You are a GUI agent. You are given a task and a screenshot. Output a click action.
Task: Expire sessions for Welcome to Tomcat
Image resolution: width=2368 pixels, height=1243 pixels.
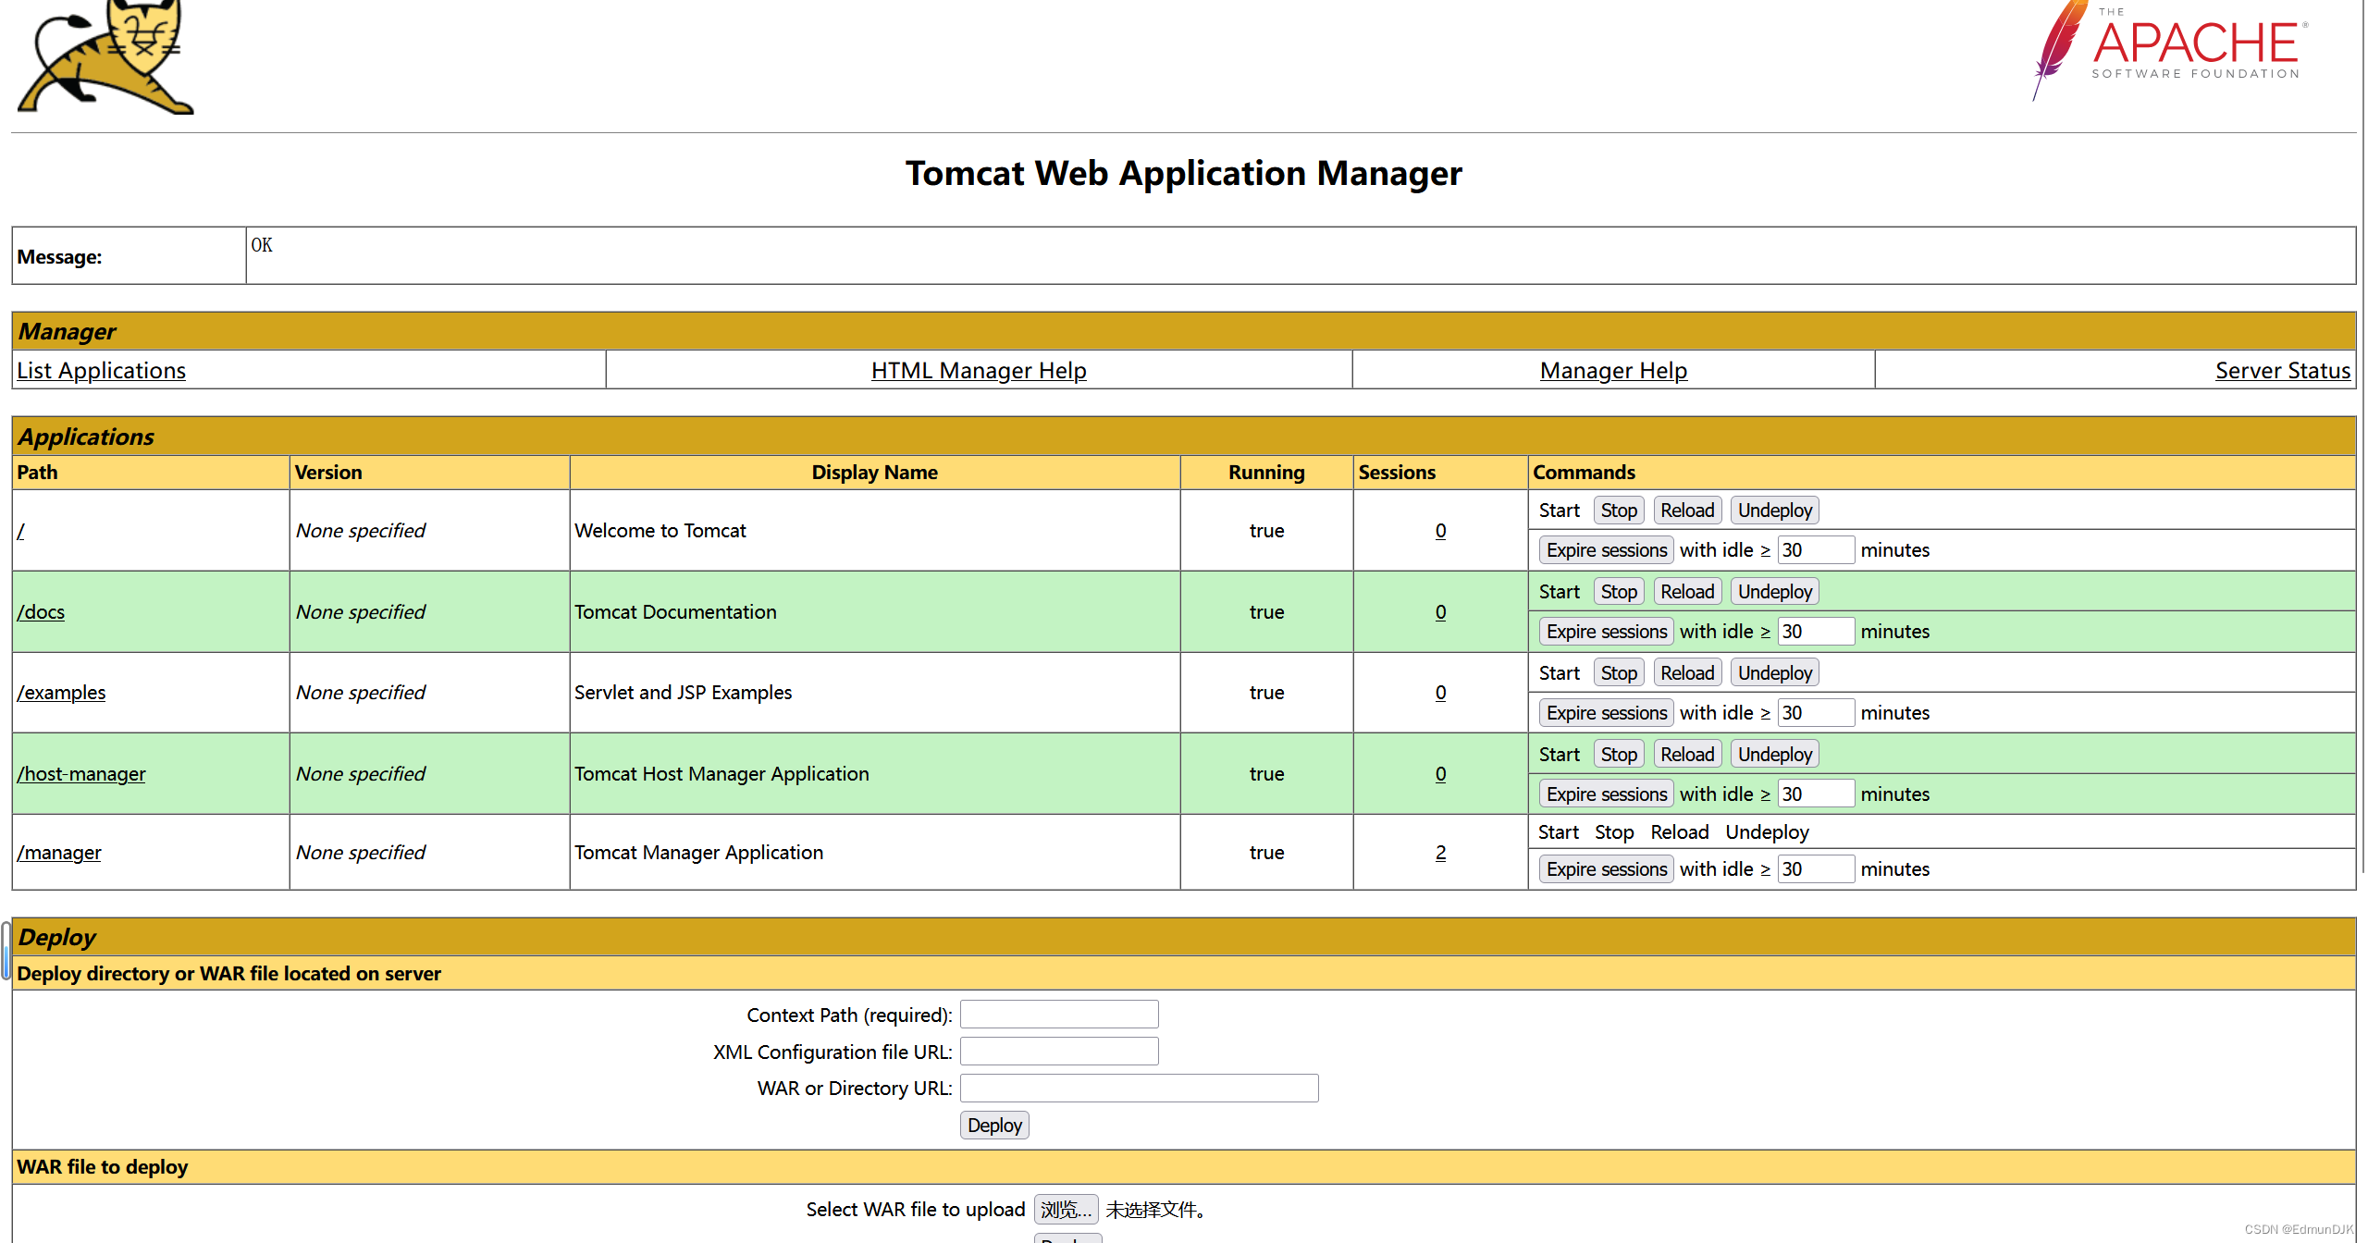(1607, 550)
